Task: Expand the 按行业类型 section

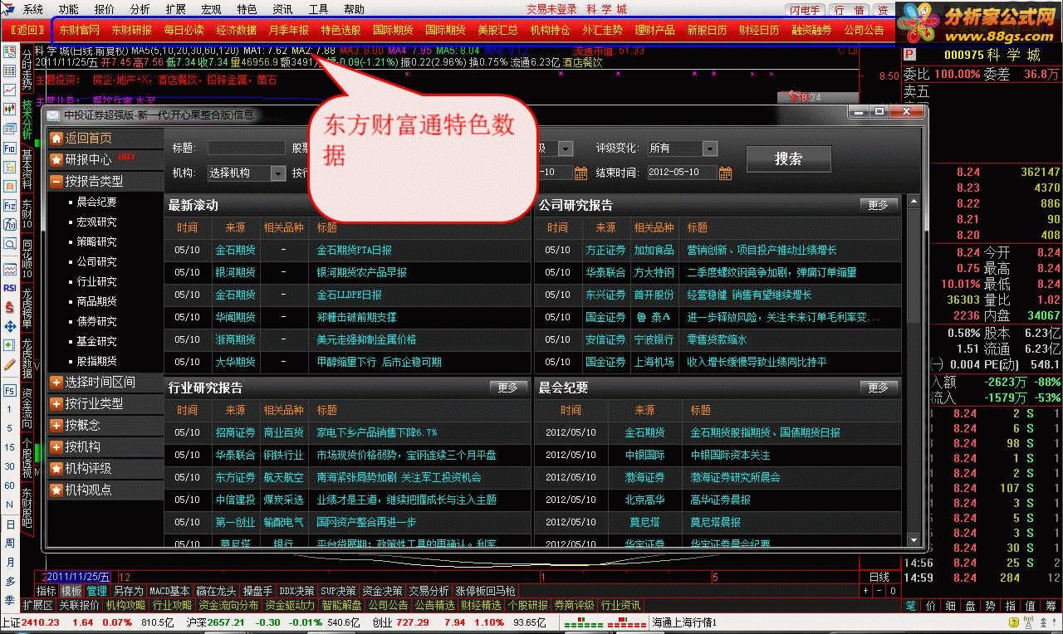Action: pyautogui.click(x=56, y=403)
